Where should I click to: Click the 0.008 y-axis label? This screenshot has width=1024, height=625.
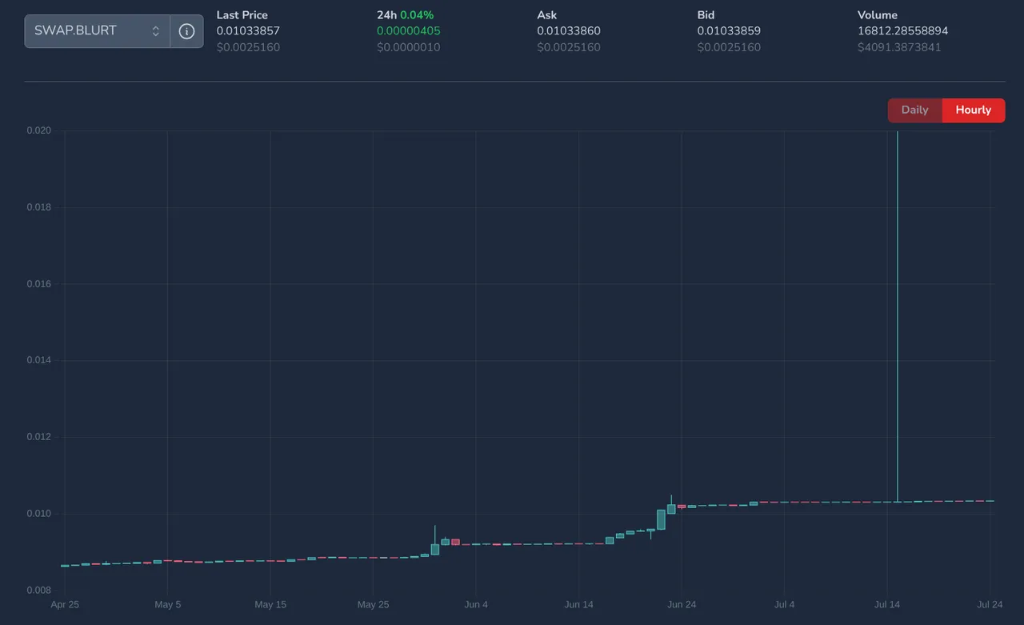coord(38,591)
